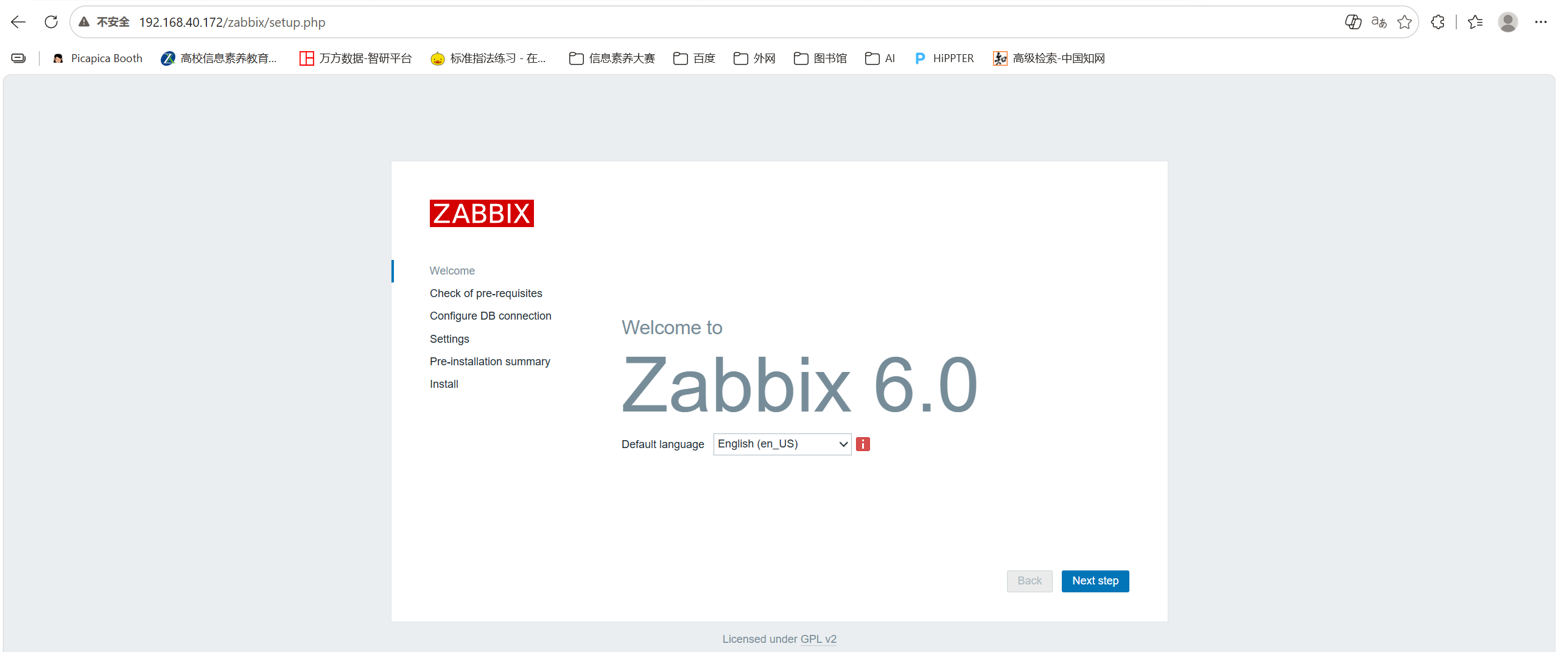
Task: Expand the 信息素养大赛 bookmark folder
Action: tap(612, 58)
